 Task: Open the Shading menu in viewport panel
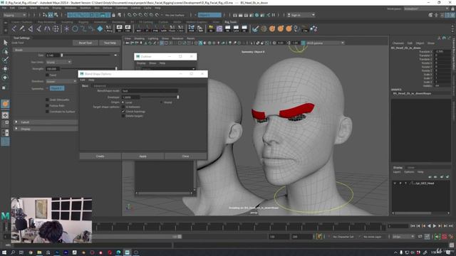139,38
